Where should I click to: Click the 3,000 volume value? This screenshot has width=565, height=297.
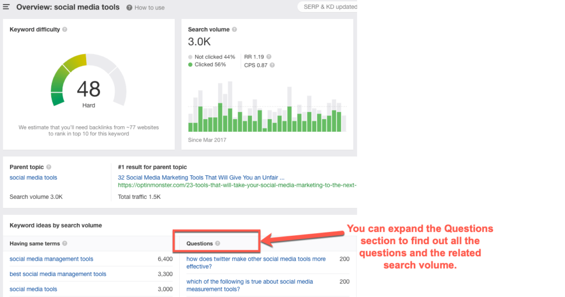click(165, 289)
